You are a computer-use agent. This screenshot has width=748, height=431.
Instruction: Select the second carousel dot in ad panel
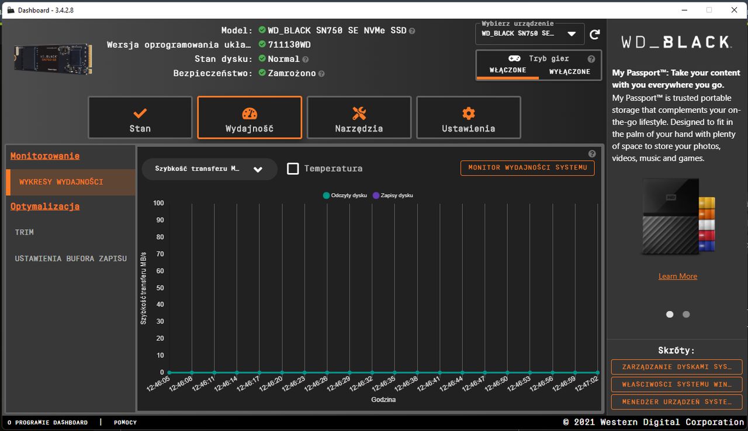tap(686, 314)
